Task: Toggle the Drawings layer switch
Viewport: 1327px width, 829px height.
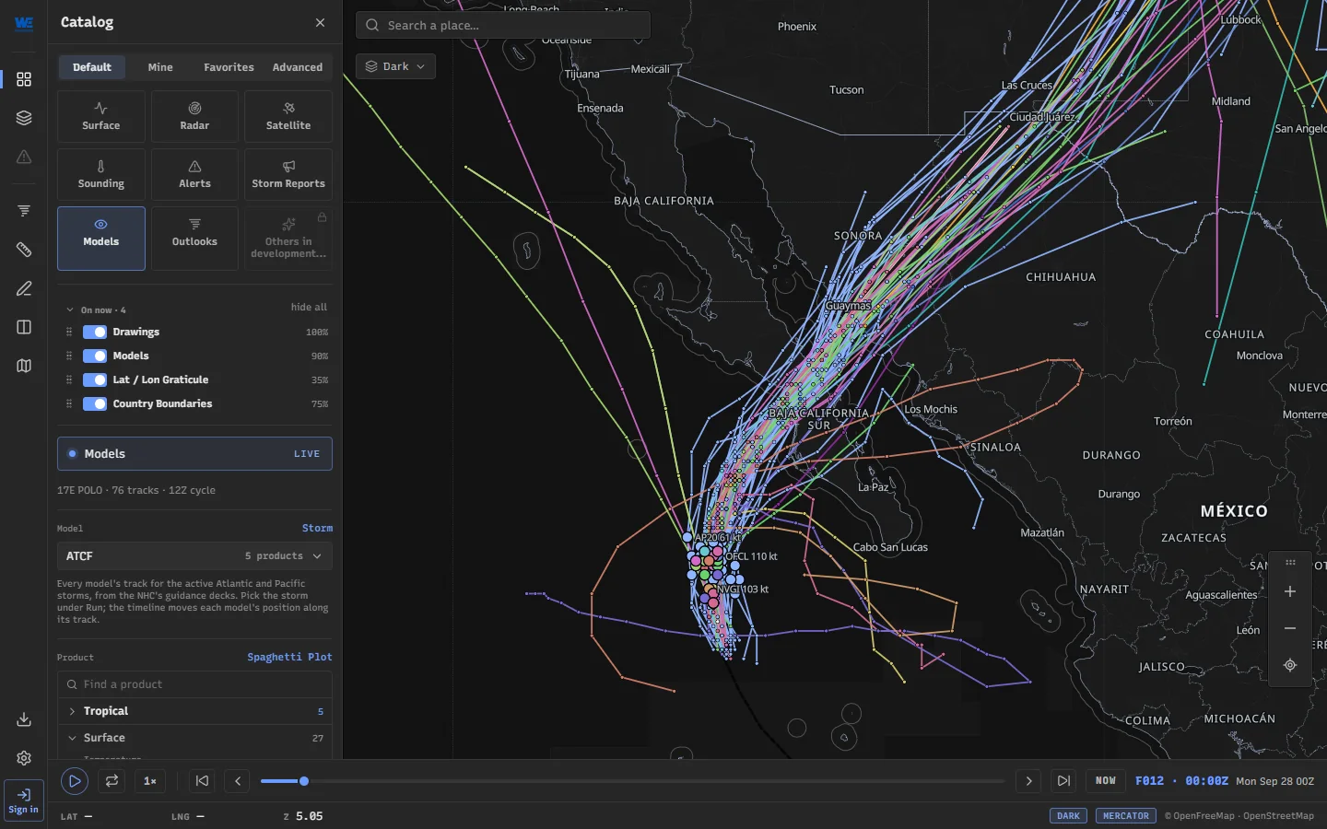Action: pyautogui.click(x=95, y=332)
